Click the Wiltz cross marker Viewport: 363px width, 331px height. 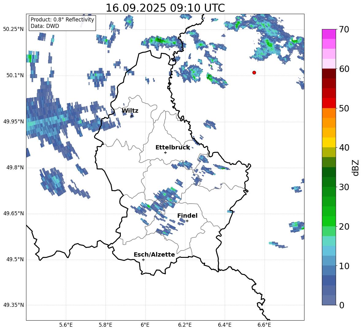[x=132, y=116]
